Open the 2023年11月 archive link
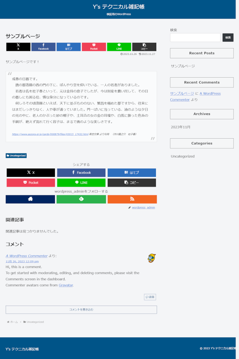Image resolution: width=239 pixels, height=359 pixels. [x=181, y=127]
